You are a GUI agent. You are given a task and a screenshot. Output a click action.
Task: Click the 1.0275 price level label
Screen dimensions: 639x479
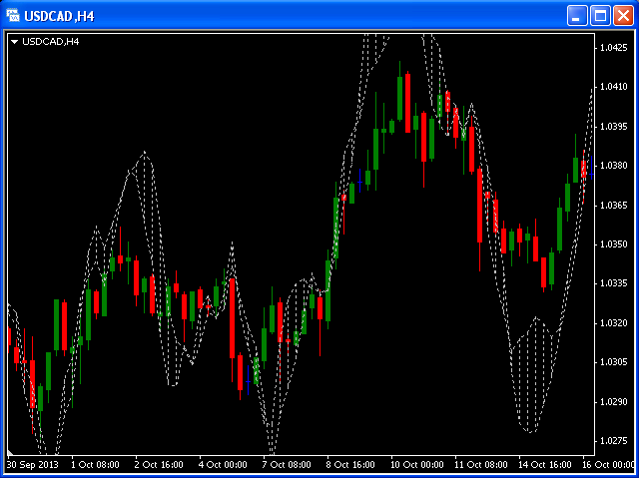click(x=614, y=441)
